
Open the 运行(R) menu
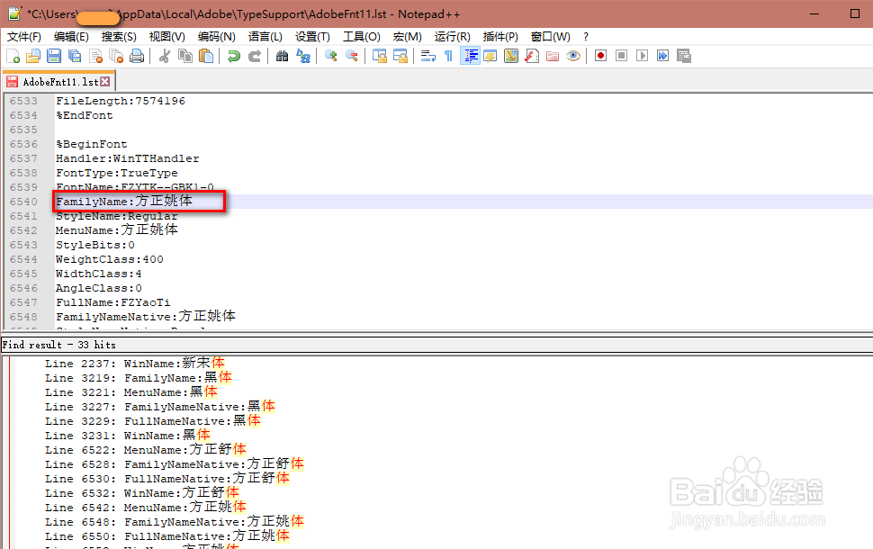click(x=452, y=37)
